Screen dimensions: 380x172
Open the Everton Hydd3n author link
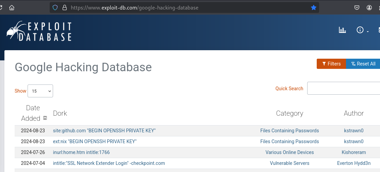[354, 163]
